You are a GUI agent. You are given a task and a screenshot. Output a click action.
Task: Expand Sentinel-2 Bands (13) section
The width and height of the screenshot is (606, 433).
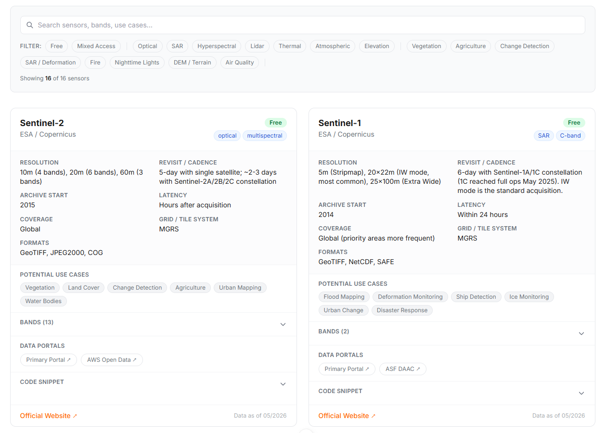coord(154,324)
